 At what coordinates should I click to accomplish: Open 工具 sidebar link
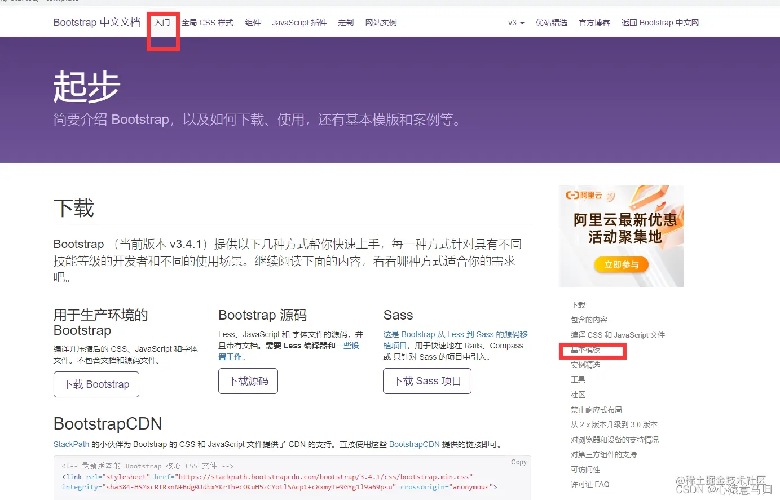point(578,379)
